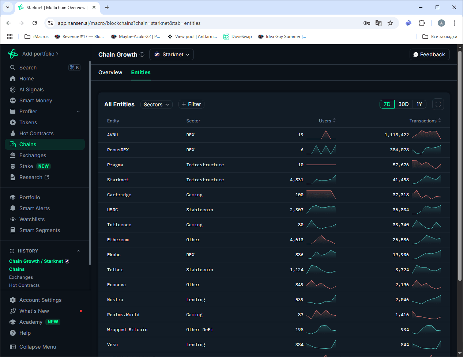Image resolution: width=463 pixels, height=357 pixels.
Task: Click the Realms.World entity name
Action: pyautogui.click(x=123, y=315)
